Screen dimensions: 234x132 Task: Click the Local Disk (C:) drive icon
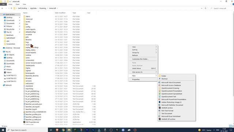pos(5,76)
